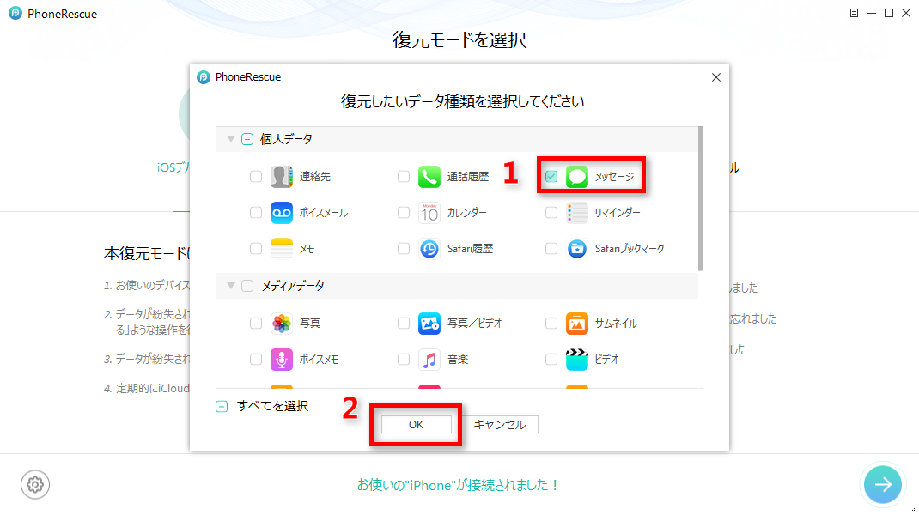
Task: Click the iOSデ... recovery mode tab behind dialog
Action: 173,167
